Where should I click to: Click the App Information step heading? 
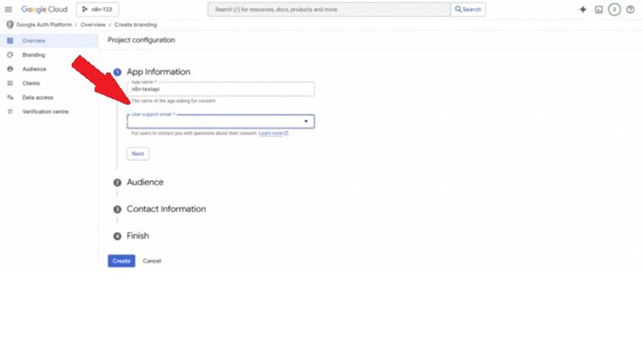[158, 72]
